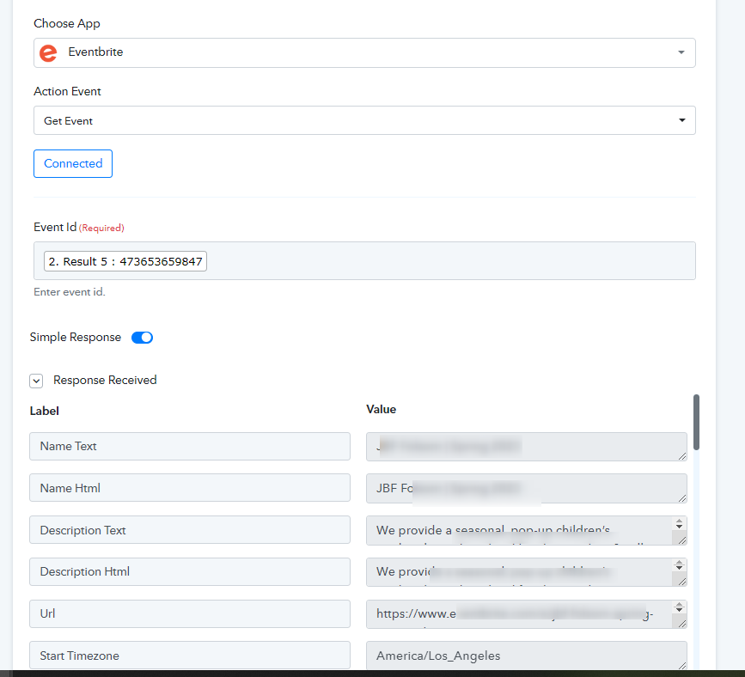Open the Choose App dropdown showing Eventbrite

click(364, 52)
